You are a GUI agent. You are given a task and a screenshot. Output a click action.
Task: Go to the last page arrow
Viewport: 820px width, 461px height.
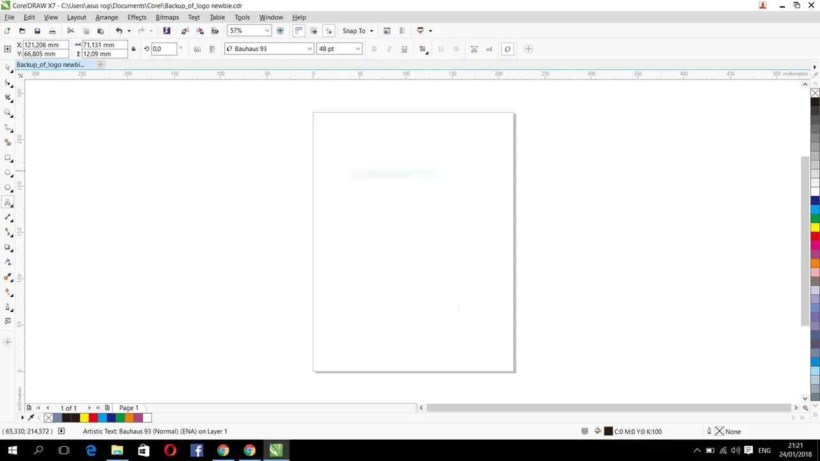point(97,408)
